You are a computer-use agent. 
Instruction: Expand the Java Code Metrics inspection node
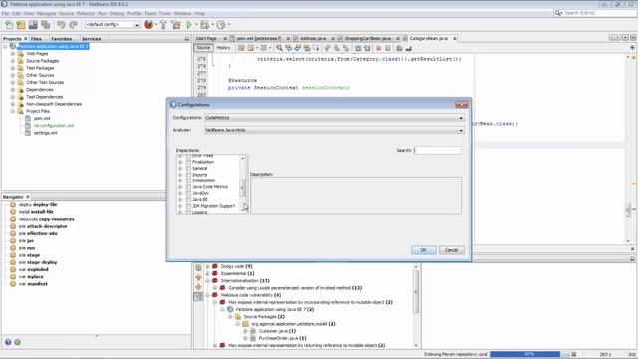coord(180,187)
